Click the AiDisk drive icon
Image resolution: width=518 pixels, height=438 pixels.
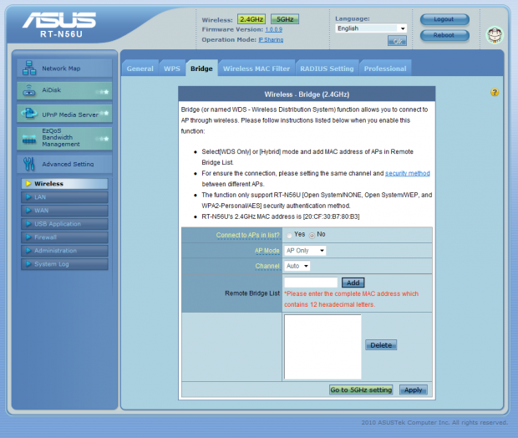coord(29,90)
